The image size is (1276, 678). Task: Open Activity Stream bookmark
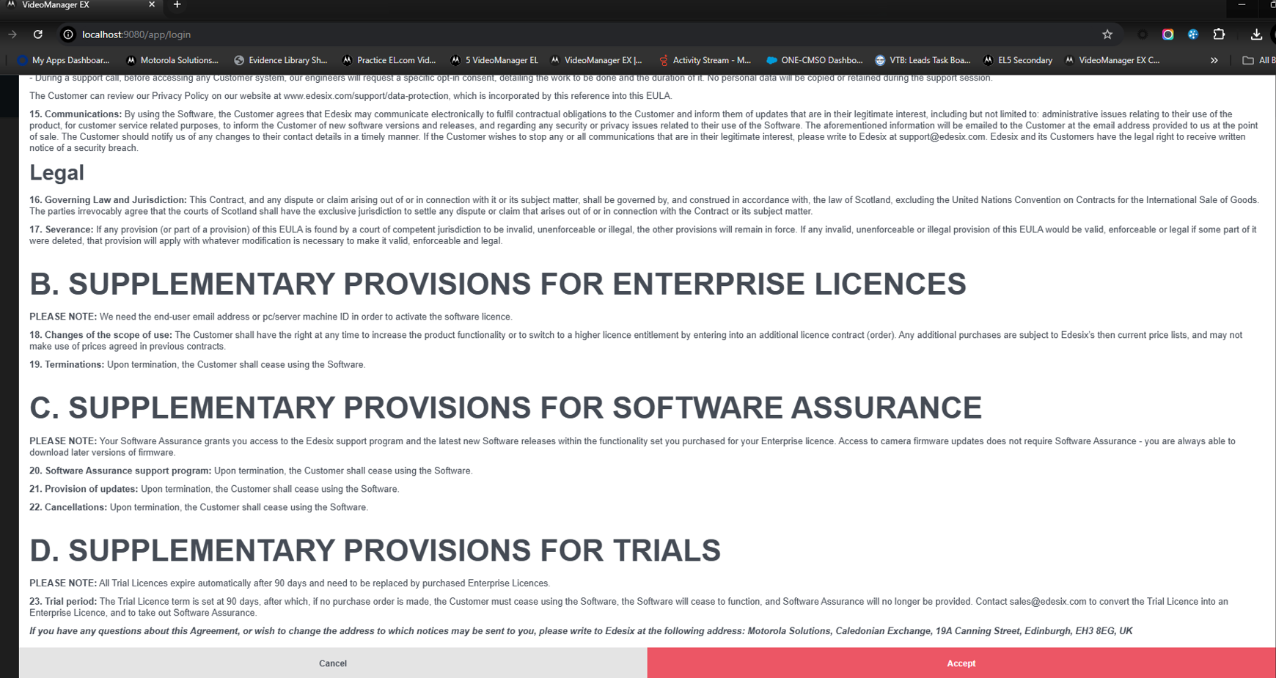pyautogui.click(x=705, y=60)
